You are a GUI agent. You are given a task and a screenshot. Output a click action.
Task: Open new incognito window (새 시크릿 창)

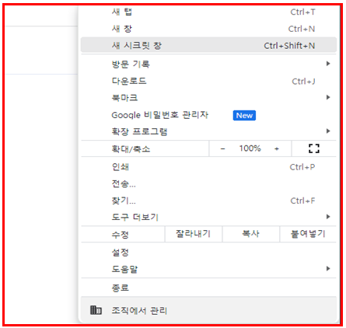[x=208, y=46]
